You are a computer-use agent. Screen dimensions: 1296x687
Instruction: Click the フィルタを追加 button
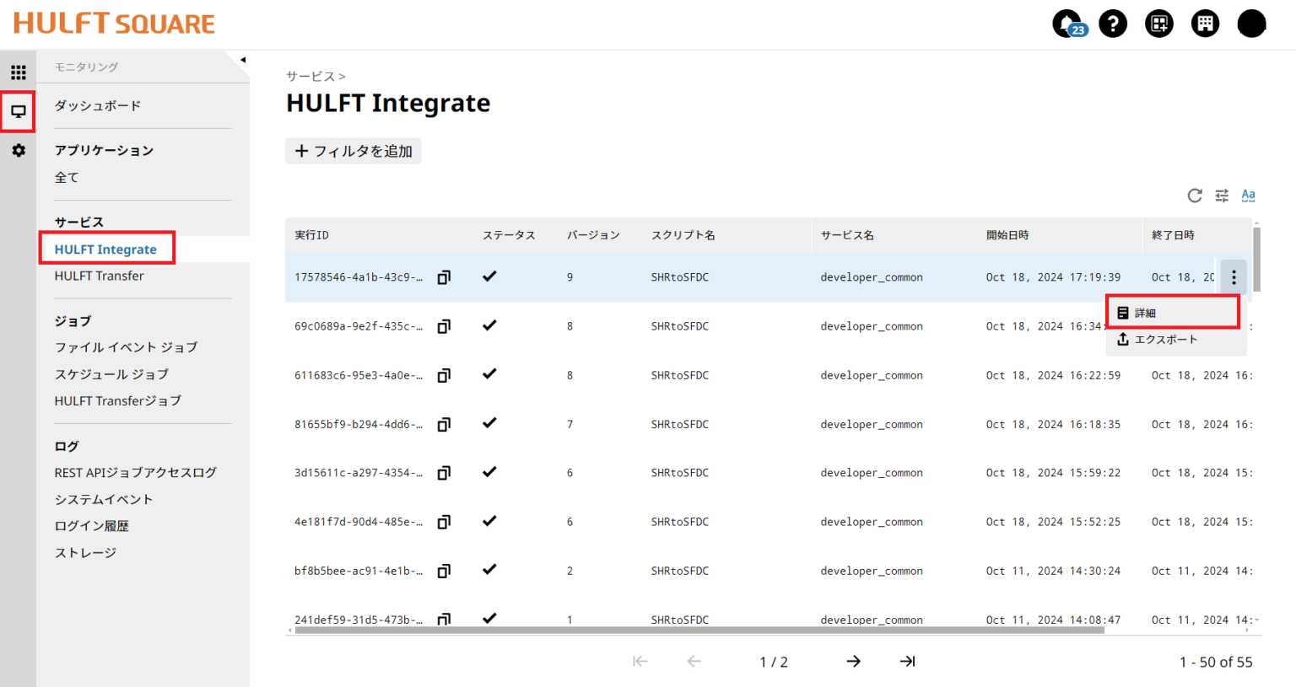(354, 151)
